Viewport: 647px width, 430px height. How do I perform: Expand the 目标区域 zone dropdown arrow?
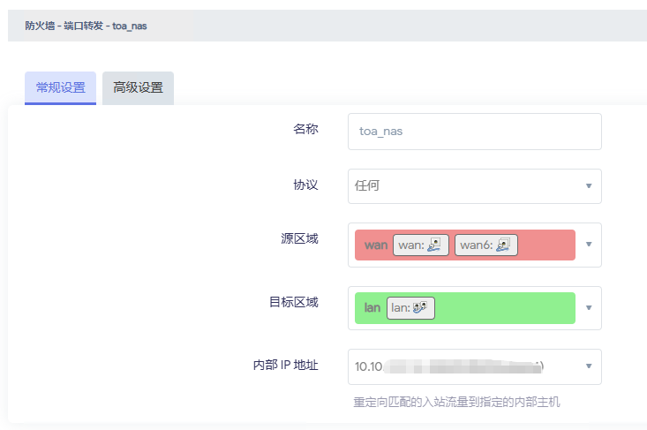[589, 308]
